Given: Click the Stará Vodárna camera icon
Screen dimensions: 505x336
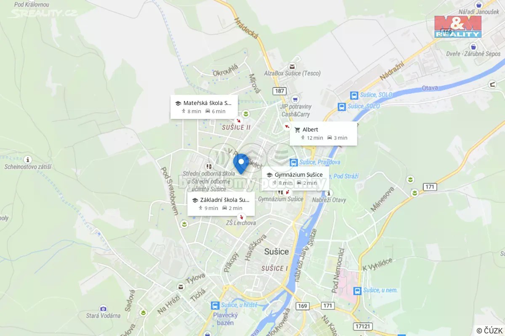Looking at the screenshot, I should tap(104, 309).
